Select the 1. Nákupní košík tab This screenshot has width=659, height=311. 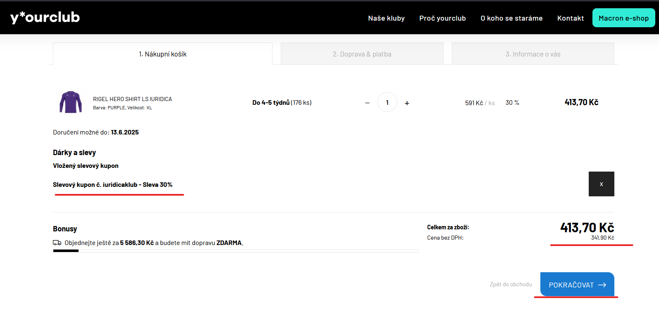pos(162,54)
